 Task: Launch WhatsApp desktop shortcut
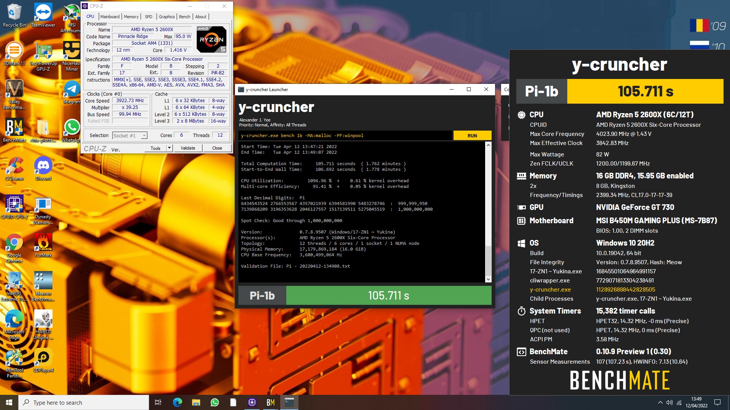click(71, 130)
